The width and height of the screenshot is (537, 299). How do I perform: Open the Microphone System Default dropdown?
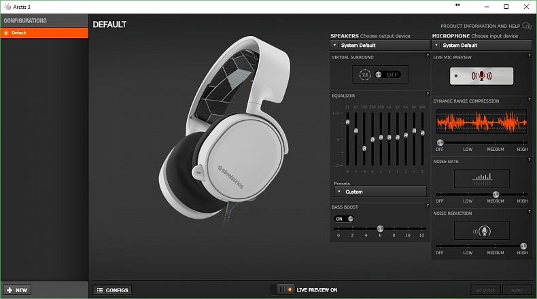tap(481, 46)
